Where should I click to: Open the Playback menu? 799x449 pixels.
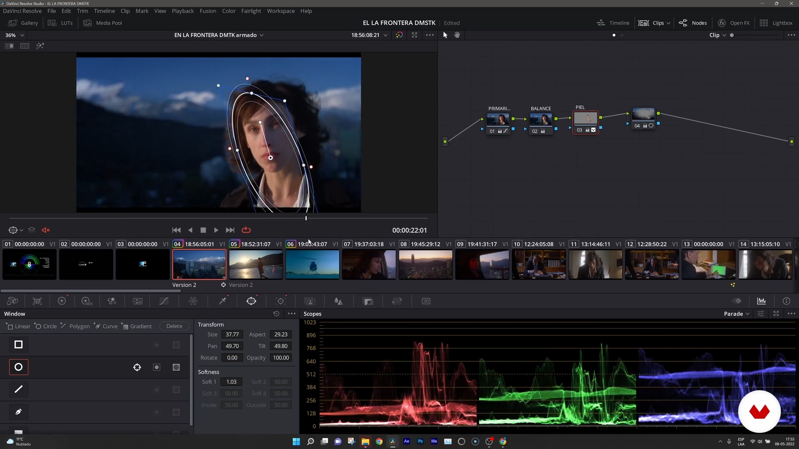click(183, 11)
